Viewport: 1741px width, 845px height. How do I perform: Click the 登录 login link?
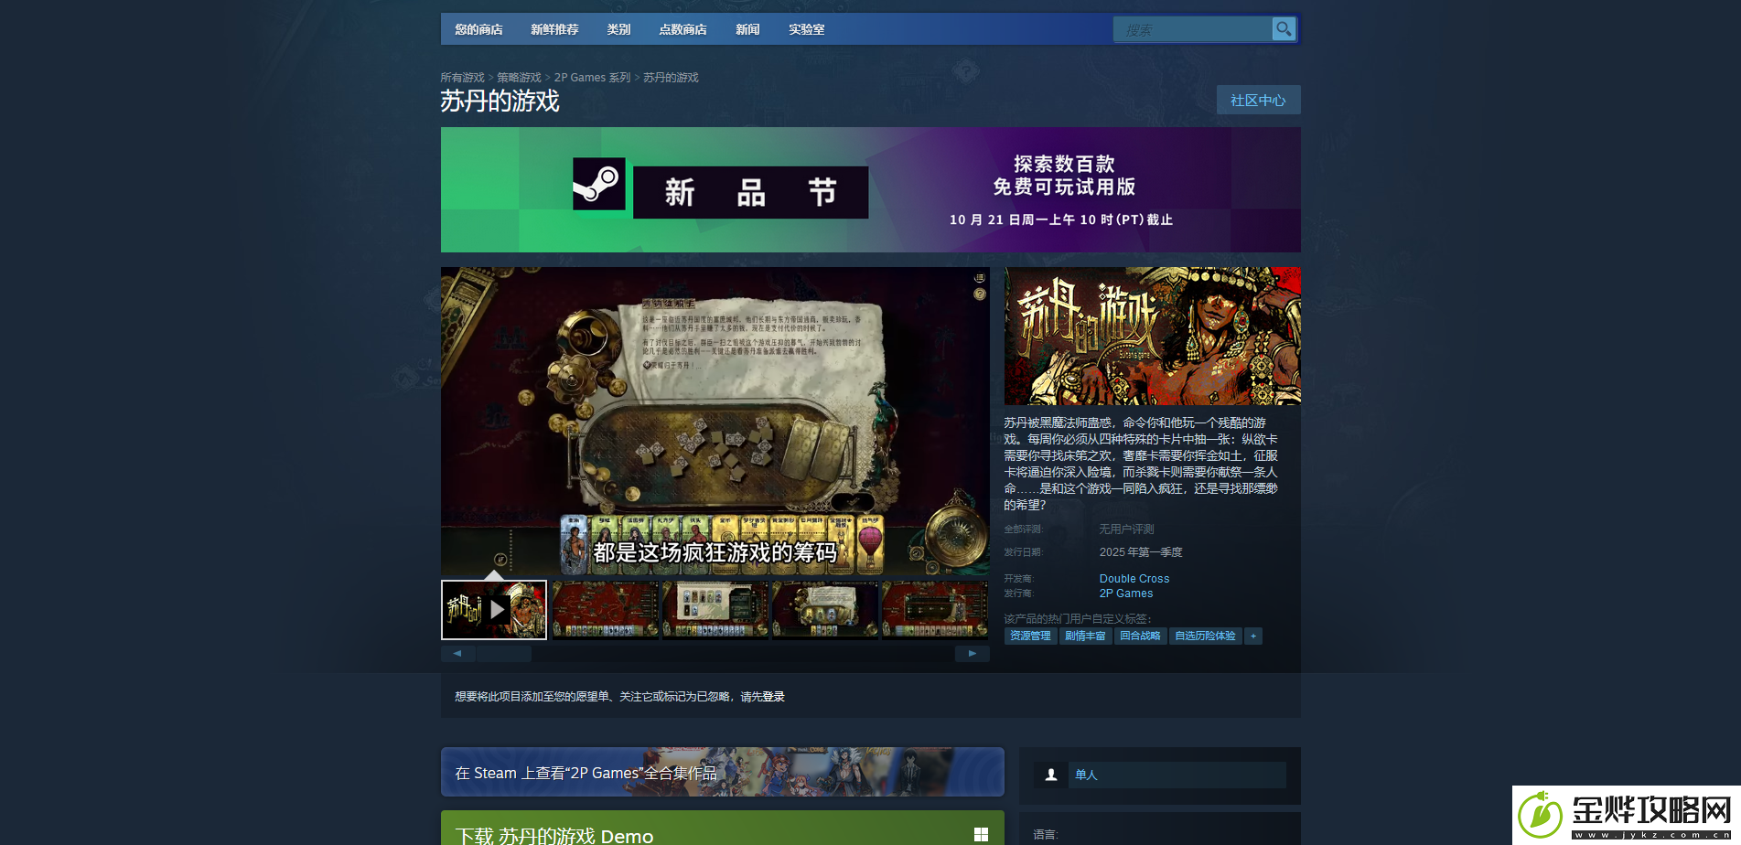click(x=773, y=697)
